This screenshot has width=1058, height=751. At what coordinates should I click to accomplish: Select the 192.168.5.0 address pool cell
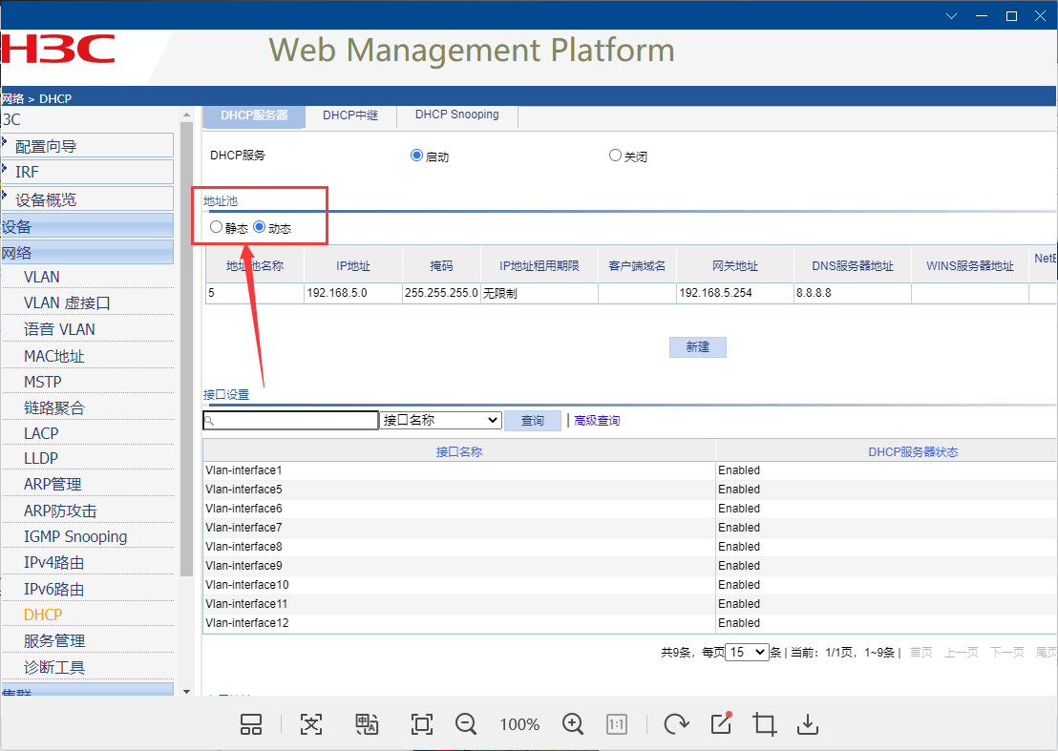[x=353, y=293]
